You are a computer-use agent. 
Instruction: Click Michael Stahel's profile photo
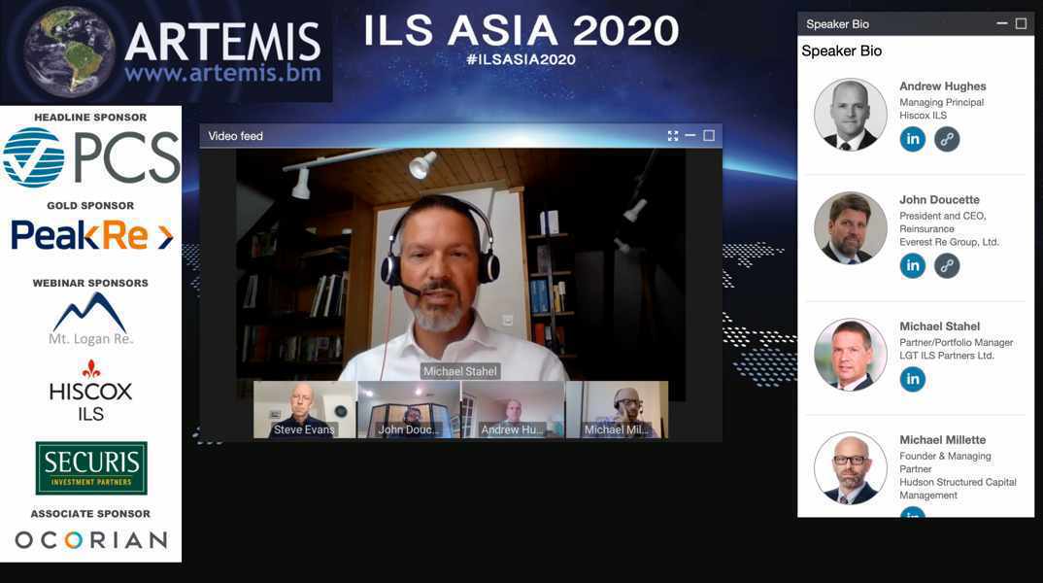pos(850,354)
